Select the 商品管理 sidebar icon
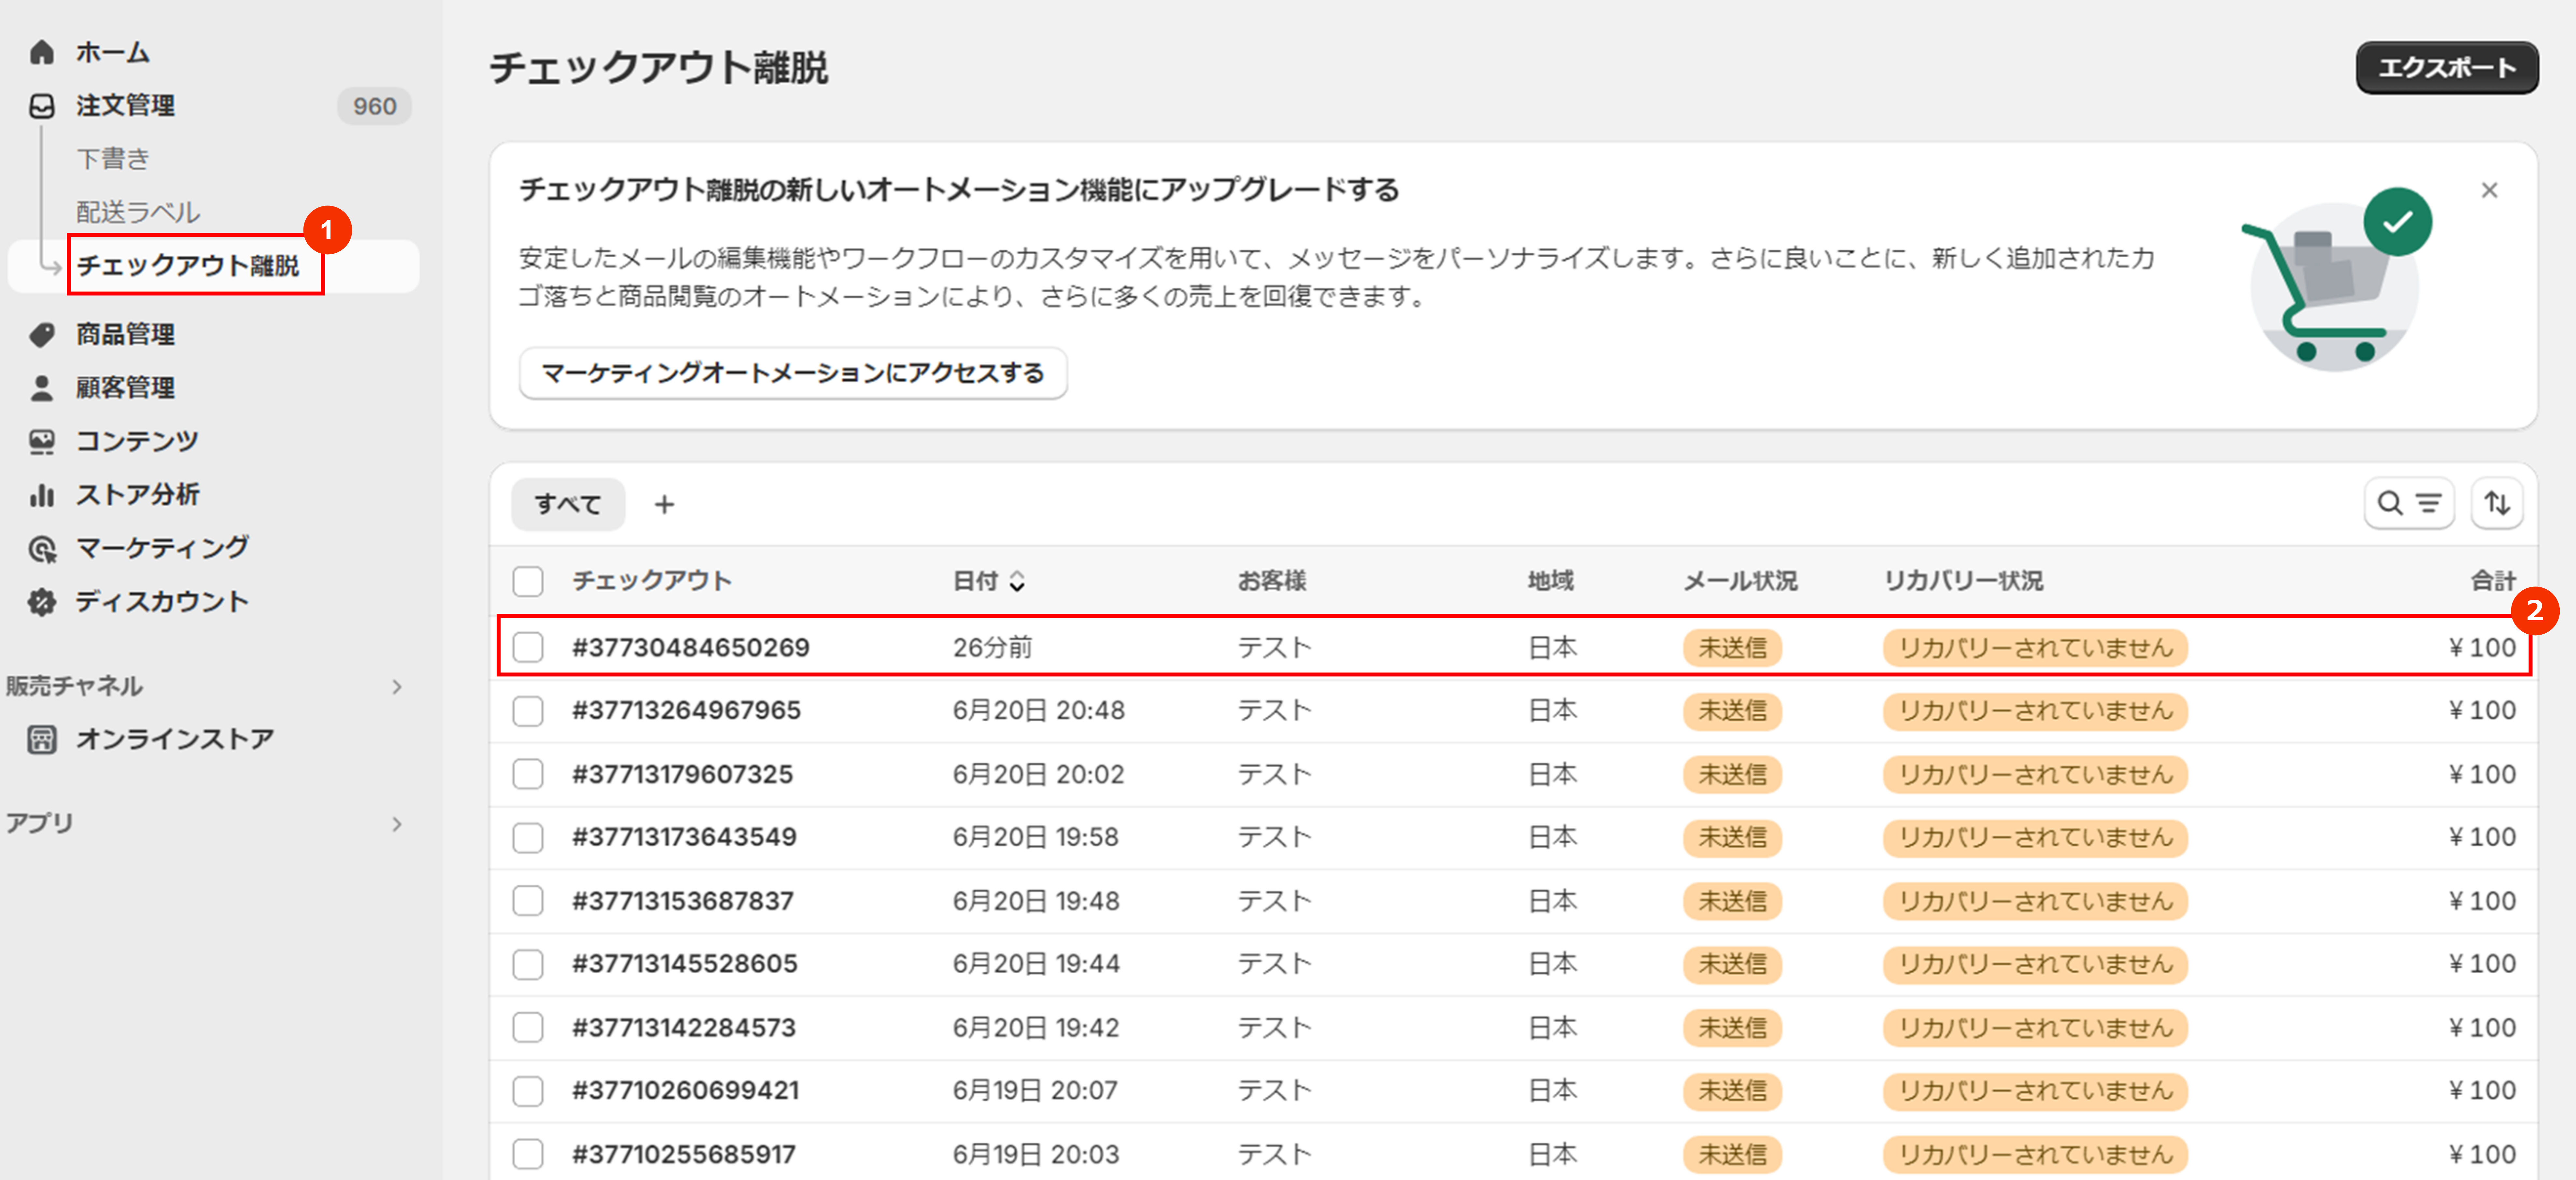 pos(42,334)
